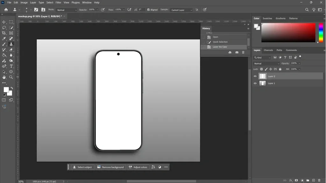Viewport: 326px width, 183px height.
Task: Open the Sample dropdown Current Layer
Action: coord(181,10)
